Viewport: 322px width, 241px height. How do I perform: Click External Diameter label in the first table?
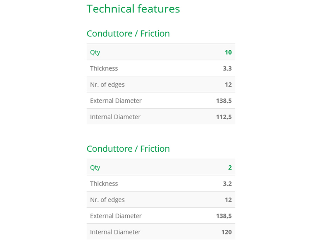click(116, 100)
